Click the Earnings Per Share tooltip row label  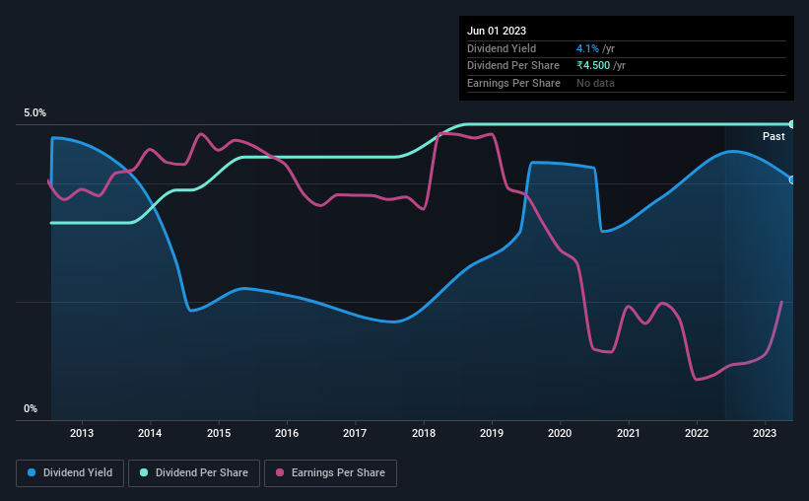(x=513, y=83)
